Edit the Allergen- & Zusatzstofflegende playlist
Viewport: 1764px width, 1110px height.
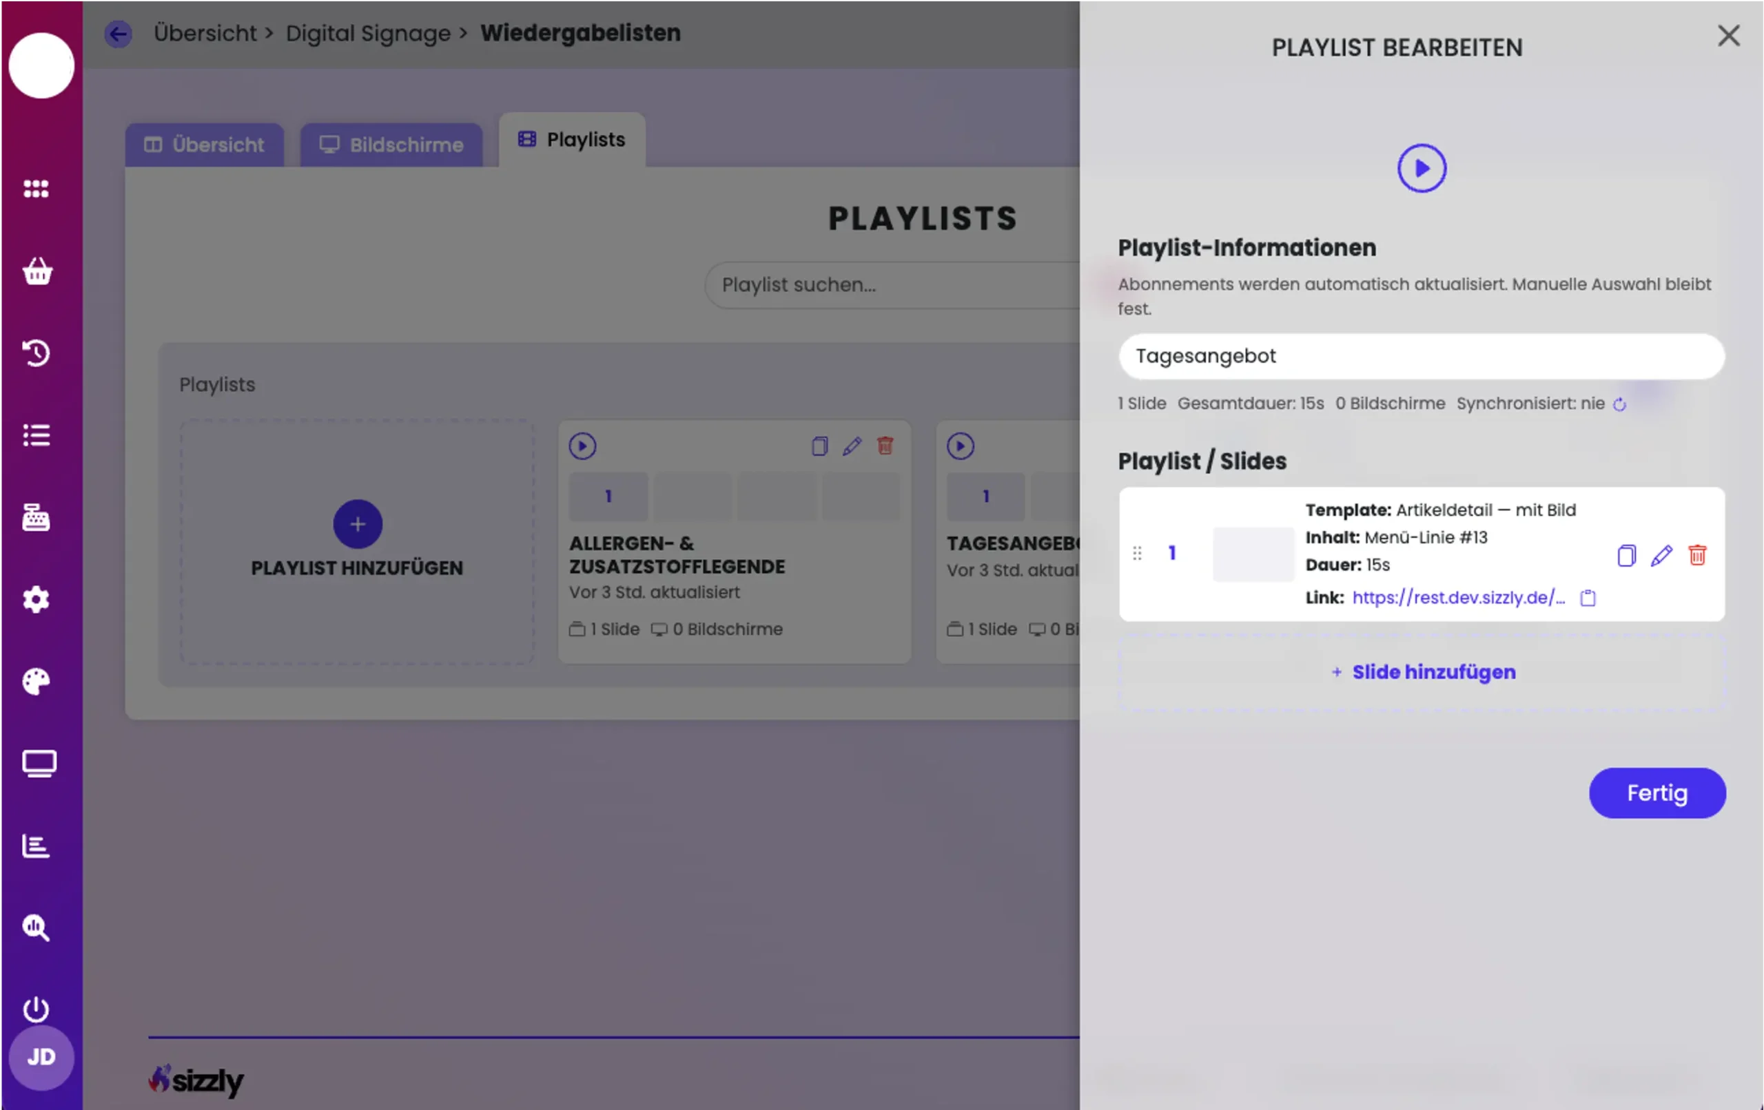tap(852, 446)
